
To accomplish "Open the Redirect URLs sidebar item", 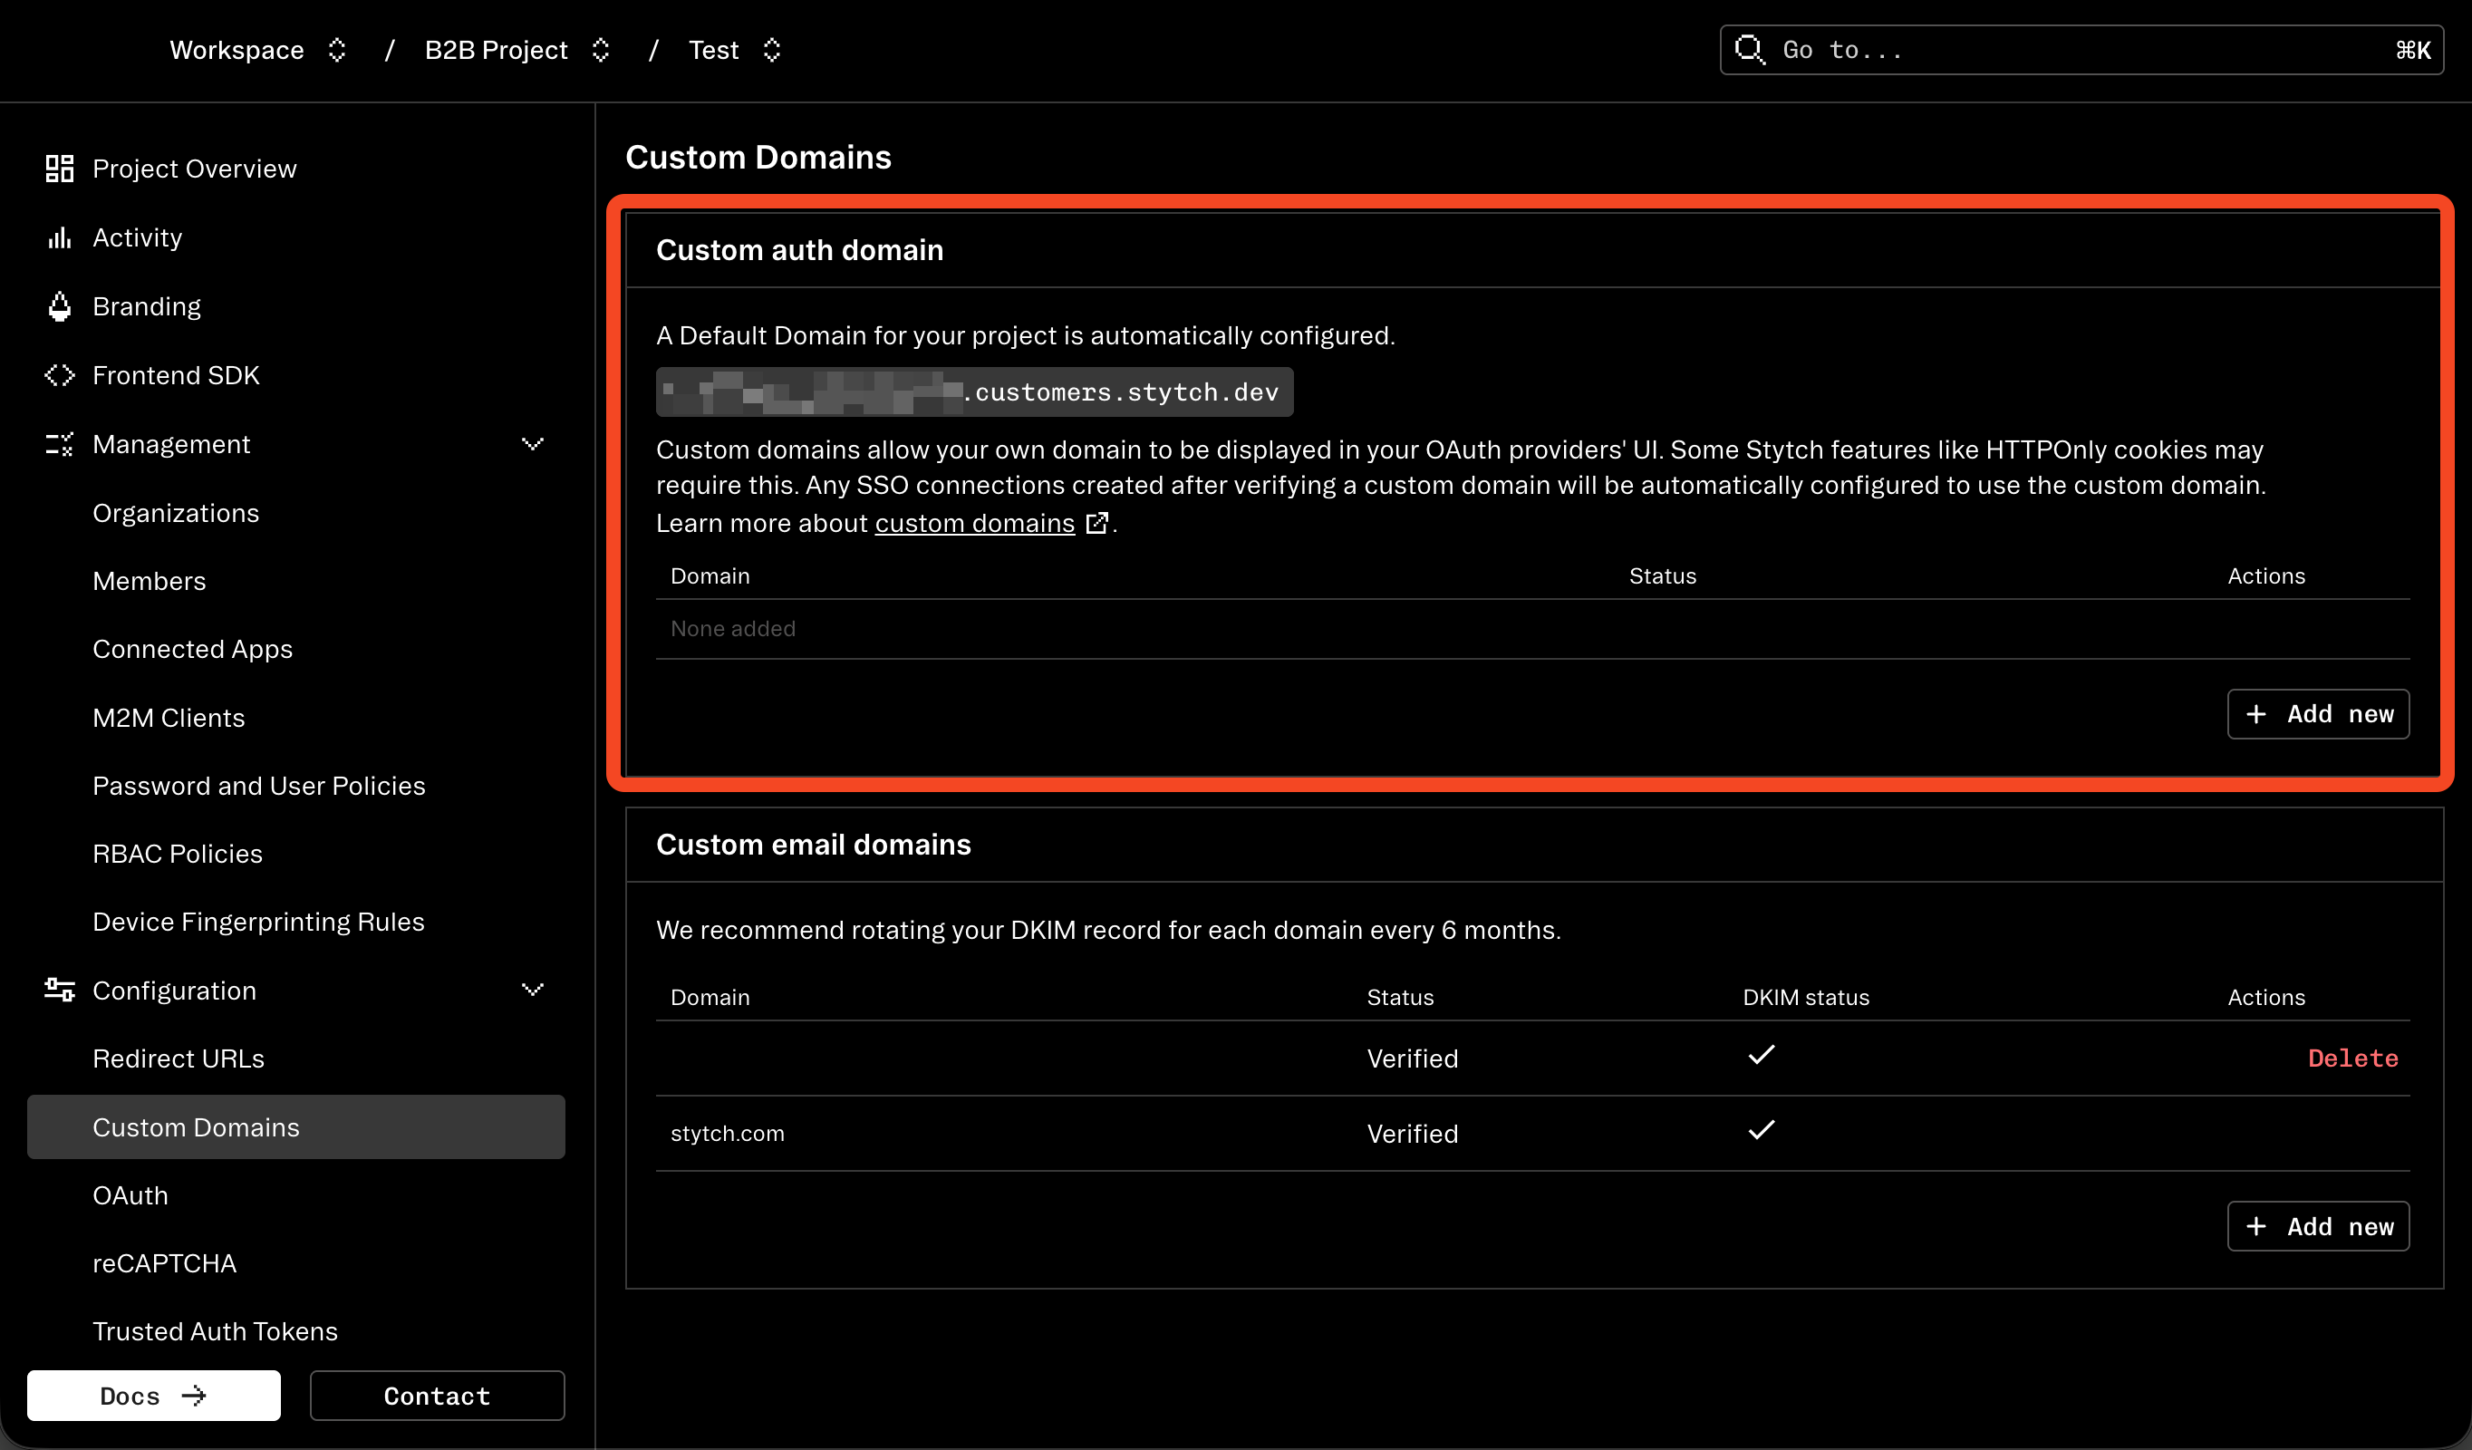I will [179, 1058].
